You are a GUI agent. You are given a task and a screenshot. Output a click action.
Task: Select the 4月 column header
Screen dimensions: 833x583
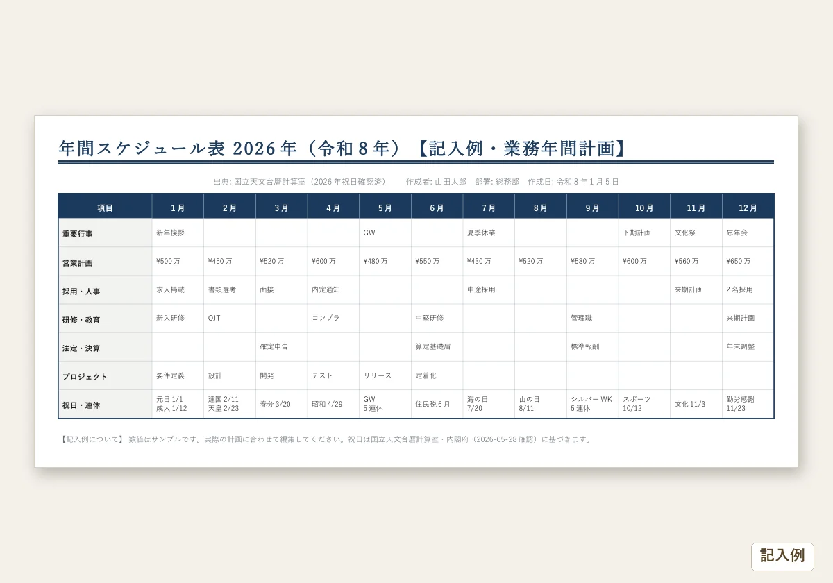333,207
